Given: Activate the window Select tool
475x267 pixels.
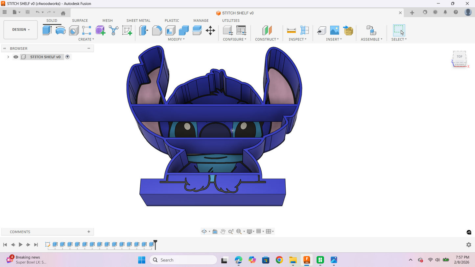Looking at the screenshot, I should pyautogui.click(x=399, y=30).
